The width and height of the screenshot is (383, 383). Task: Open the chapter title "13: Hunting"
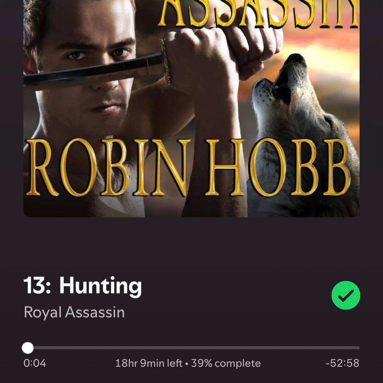83,286
